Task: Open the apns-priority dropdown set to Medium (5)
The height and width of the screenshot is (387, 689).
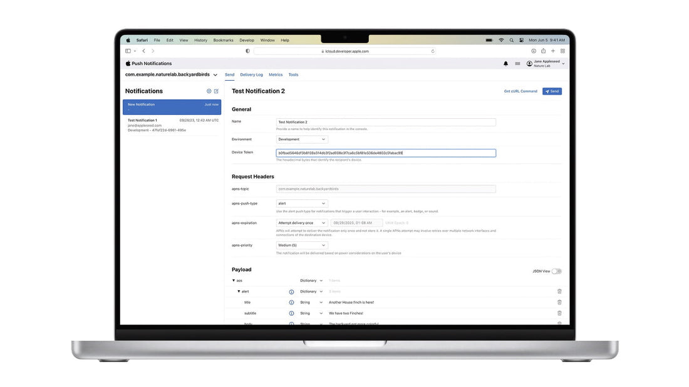Action: coord(301,245)
